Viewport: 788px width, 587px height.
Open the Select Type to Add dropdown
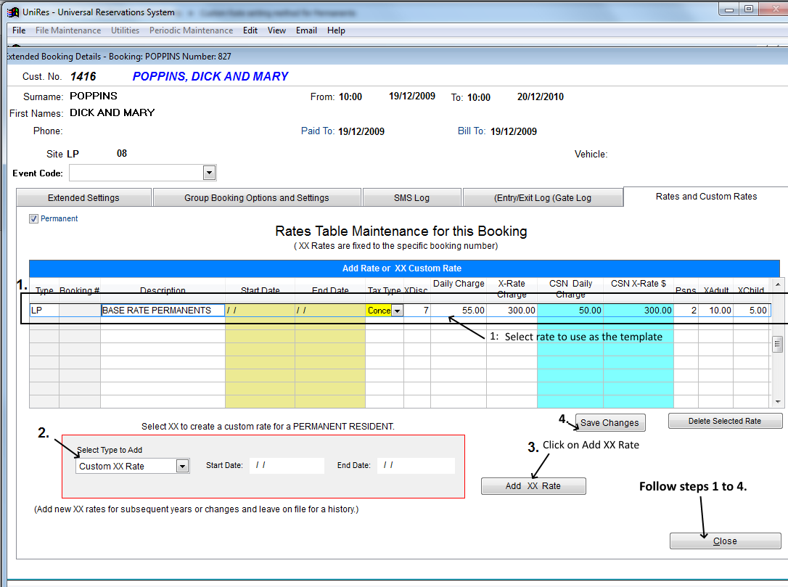[x=182, y=467]
